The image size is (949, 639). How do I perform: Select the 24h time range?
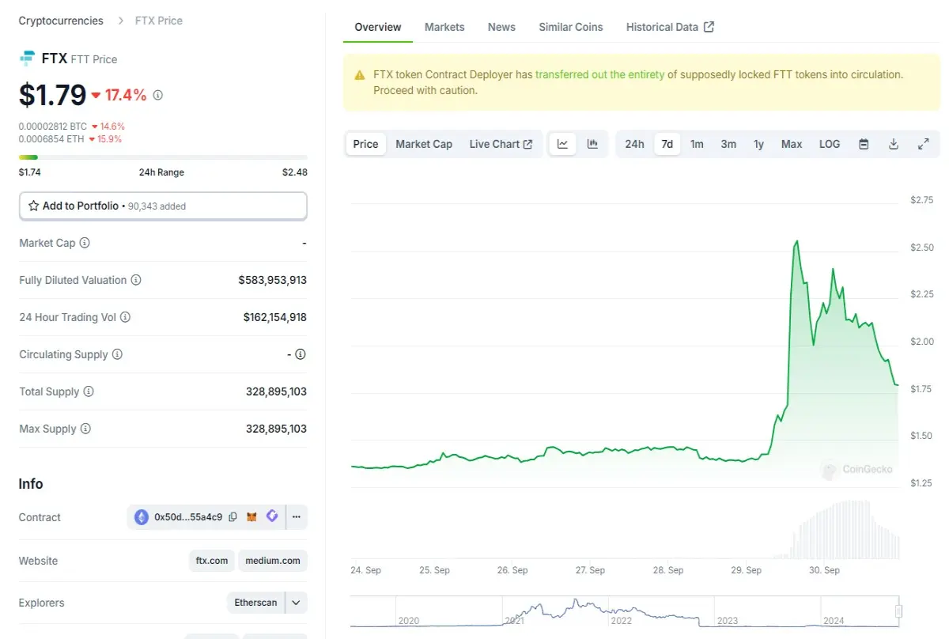point(634,144)
